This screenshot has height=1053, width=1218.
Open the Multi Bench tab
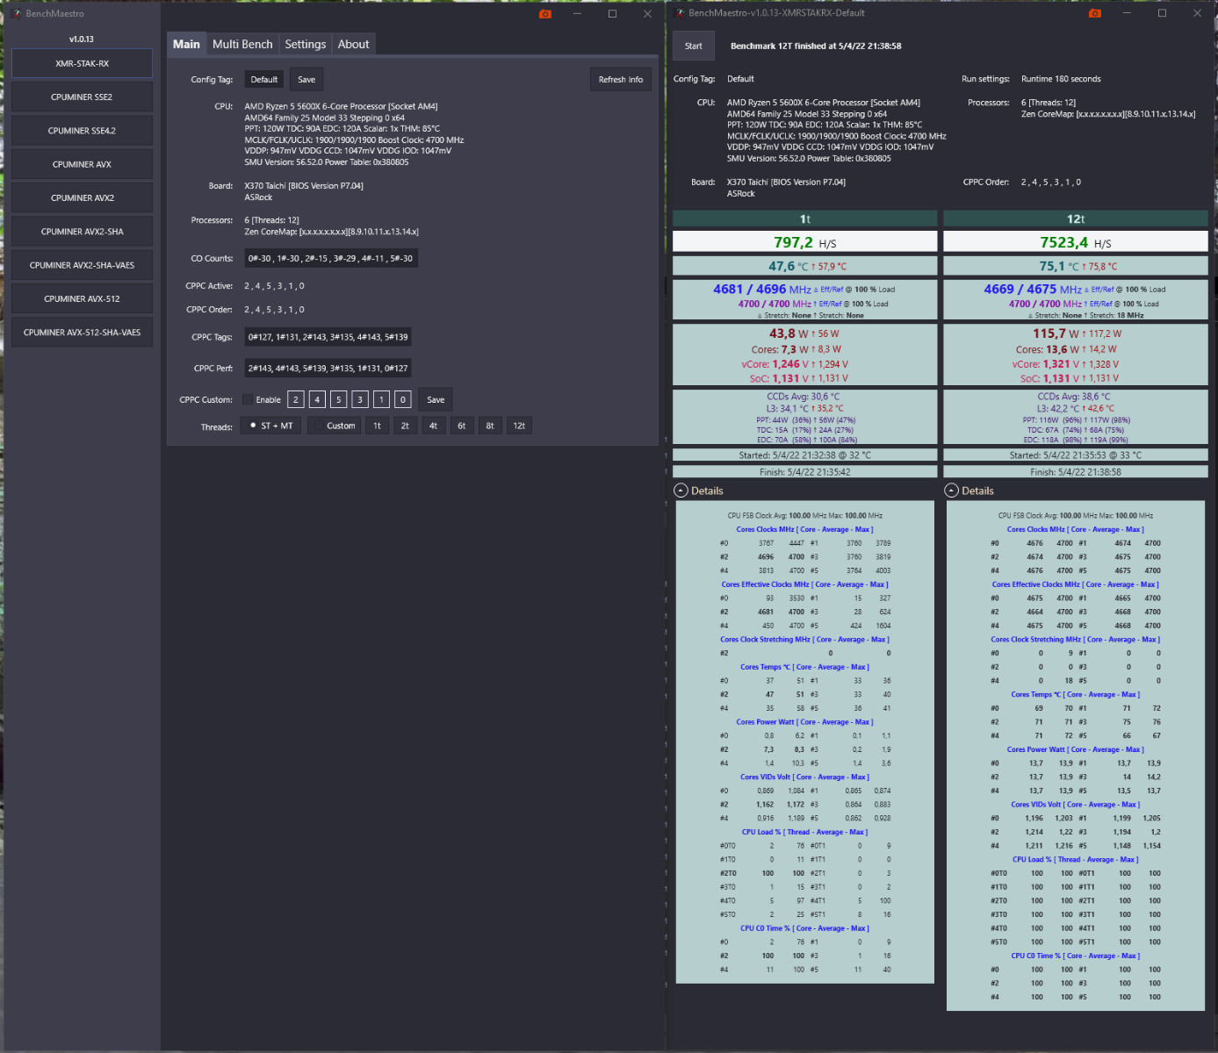pos(242,44)
